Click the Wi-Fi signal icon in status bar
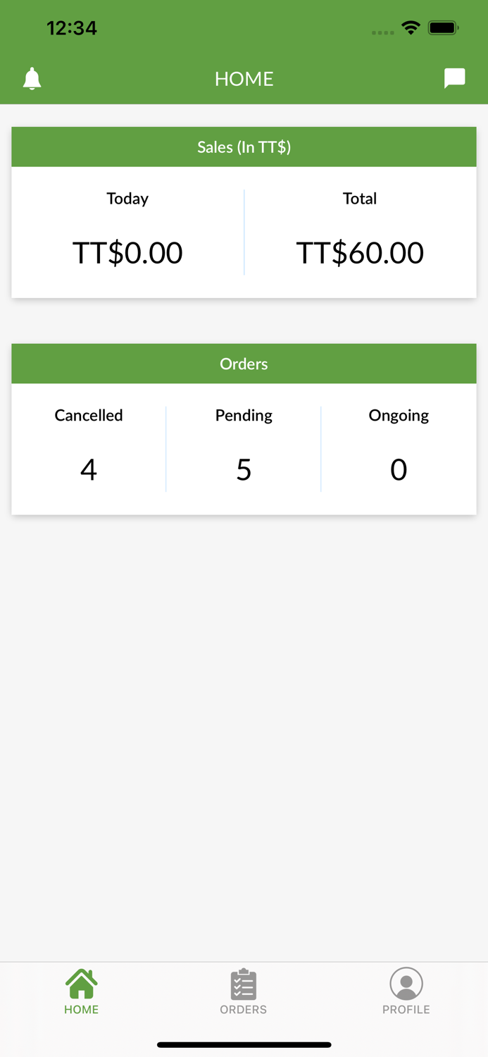488x1057 pixels. (411, 27)
